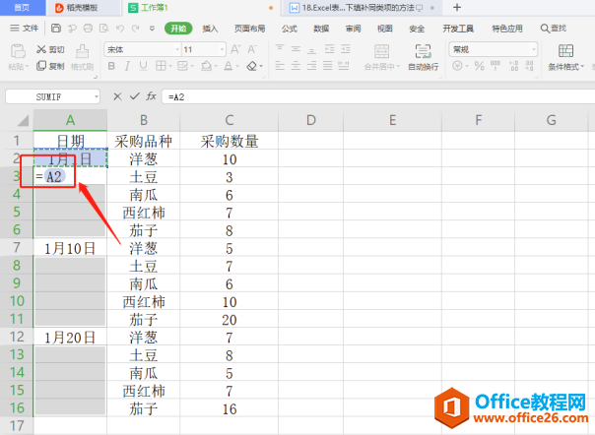Click the 查找 (Find) search button
This screenshot has height=435, width=595.
[x=554, y=29]
